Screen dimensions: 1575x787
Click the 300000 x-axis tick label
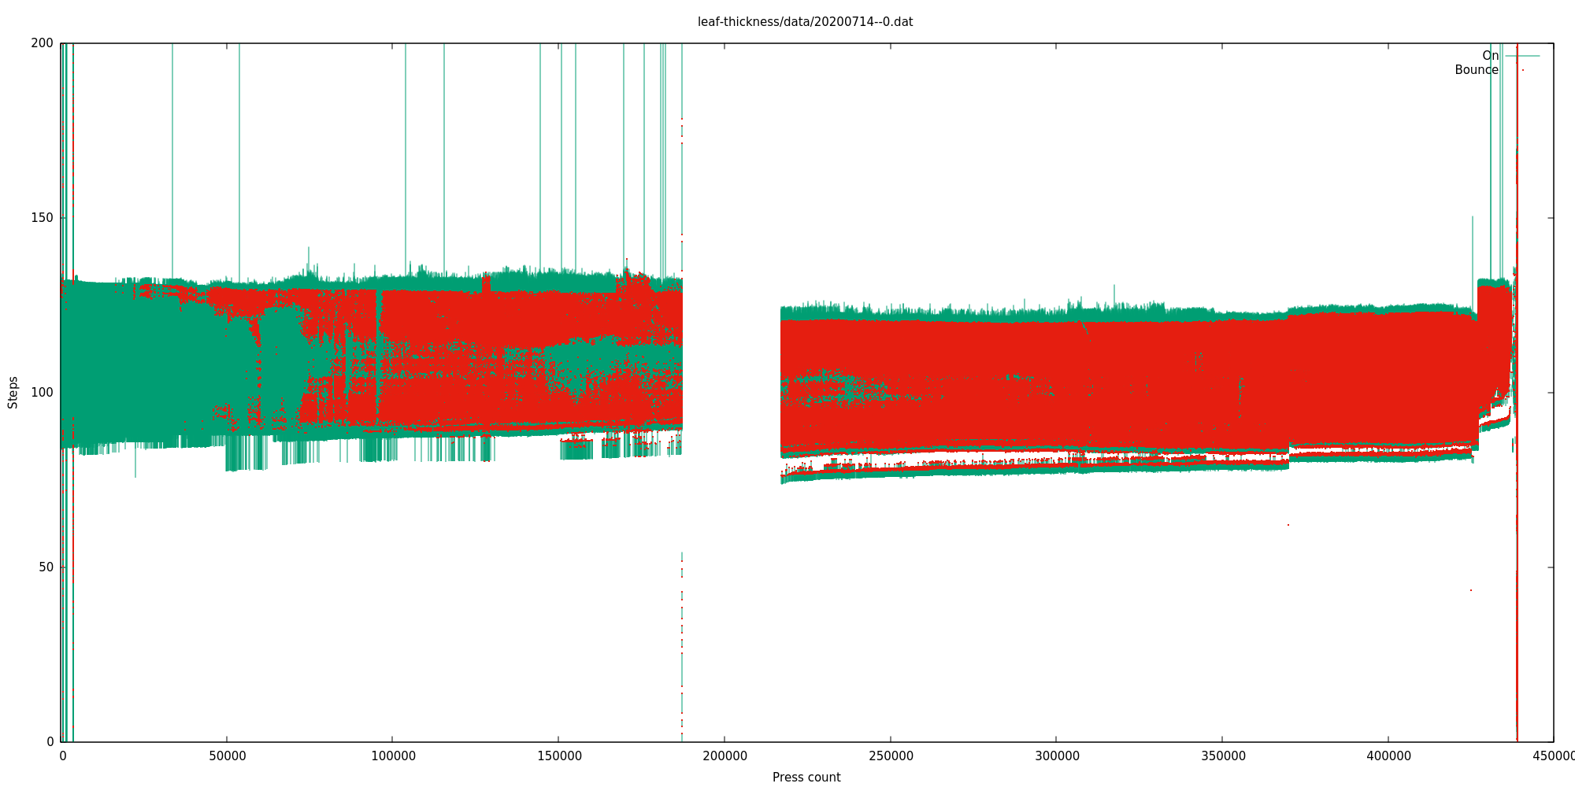(1057, 756)
